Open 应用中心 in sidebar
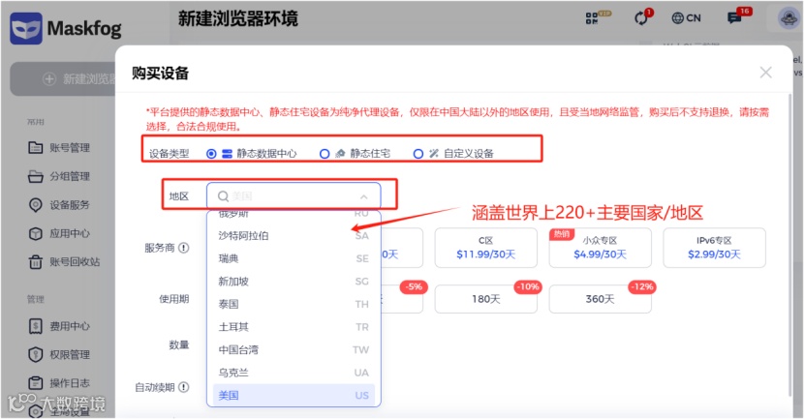804x419 pixels. pos(70,233)
